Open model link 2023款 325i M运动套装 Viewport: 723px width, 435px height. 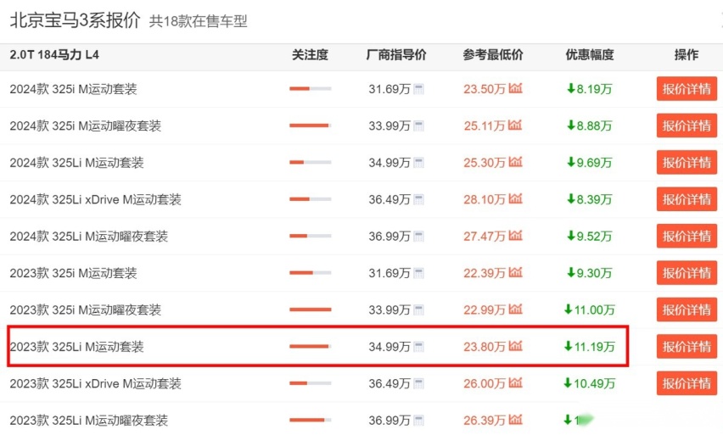tap(73, 273)
